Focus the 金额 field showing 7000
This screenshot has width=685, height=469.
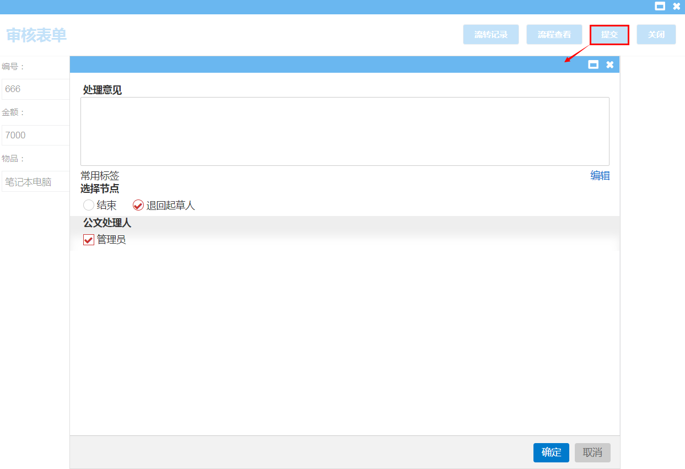(36, 135)
